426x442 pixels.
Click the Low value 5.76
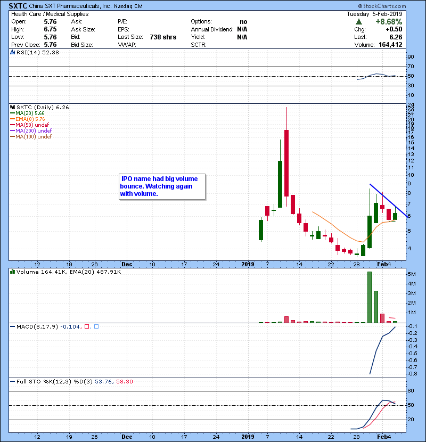50,37
